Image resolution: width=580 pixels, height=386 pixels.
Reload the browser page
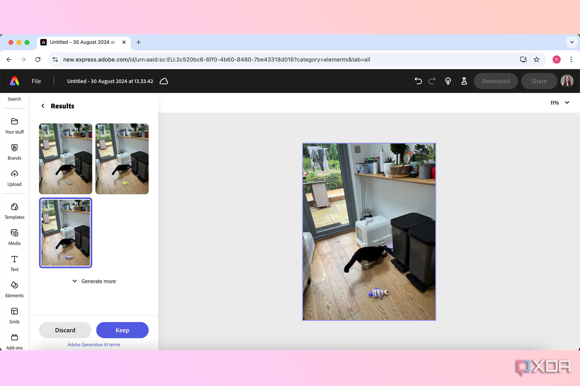(38, 60)
